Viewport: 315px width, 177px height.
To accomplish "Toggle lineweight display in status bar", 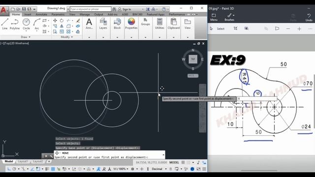I will coord(47,169).
